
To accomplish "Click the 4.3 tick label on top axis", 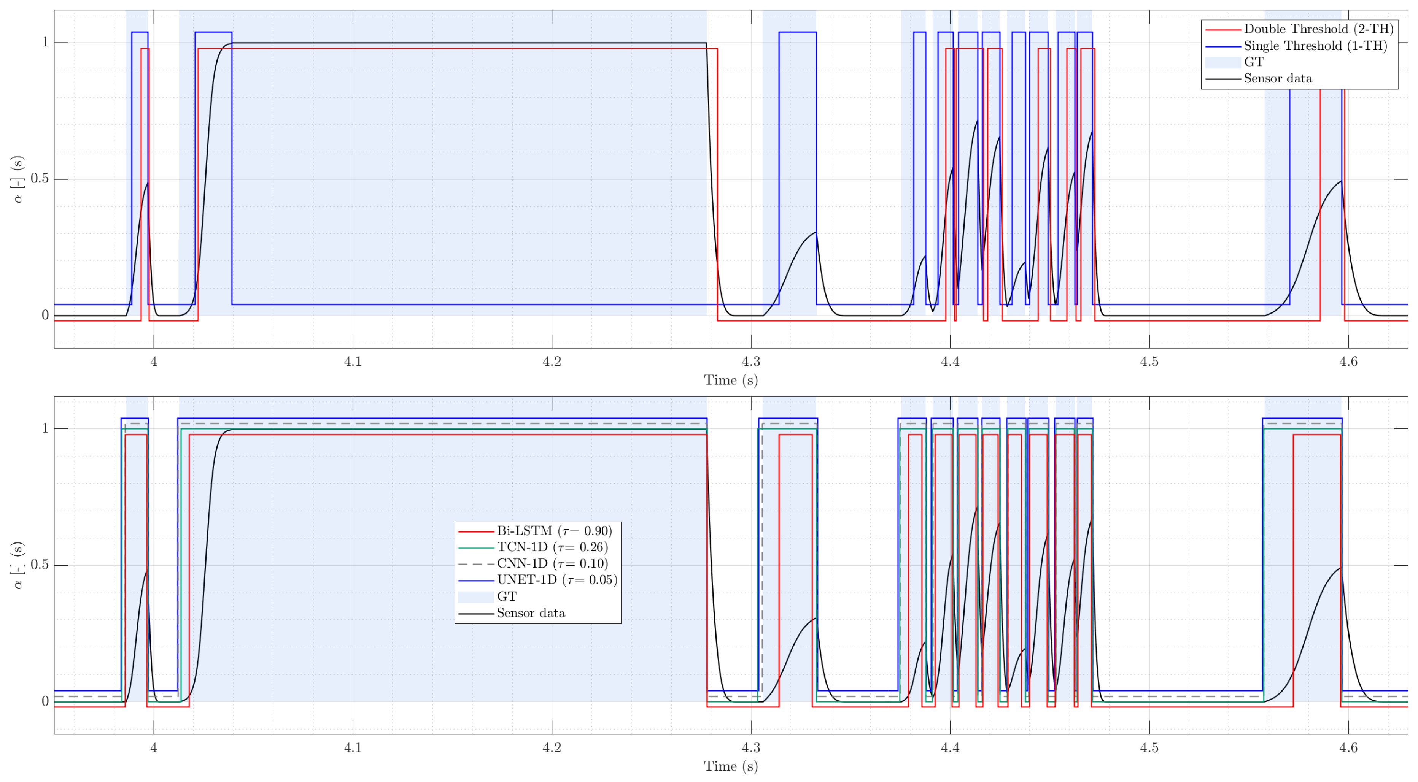I will [x=751, y=362].
